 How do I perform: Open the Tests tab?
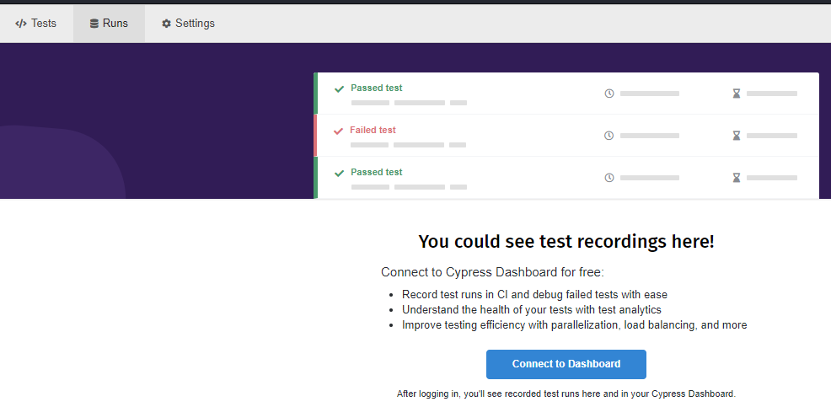[36, 24]
